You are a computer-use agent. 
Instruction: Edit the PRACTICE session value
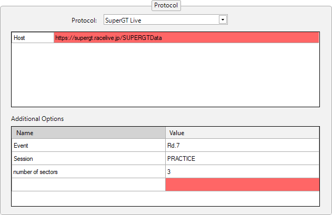click(242, 159)
